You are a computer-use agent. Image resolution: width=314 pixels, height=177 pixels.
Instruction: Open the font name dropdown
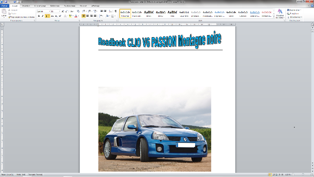click(x=49, y=11)
